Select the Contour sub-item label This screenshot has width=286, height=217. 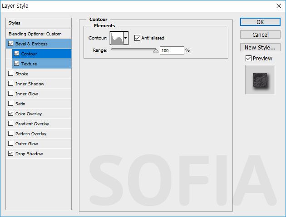pyautogui.click(x=29, y=54)
